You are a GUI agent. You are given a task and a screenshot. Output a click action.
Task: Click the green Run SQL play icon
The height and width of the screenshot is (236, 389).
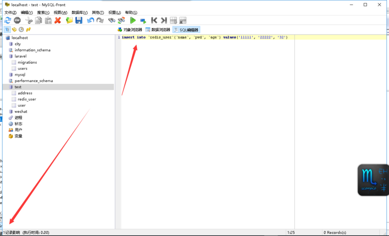133,20
